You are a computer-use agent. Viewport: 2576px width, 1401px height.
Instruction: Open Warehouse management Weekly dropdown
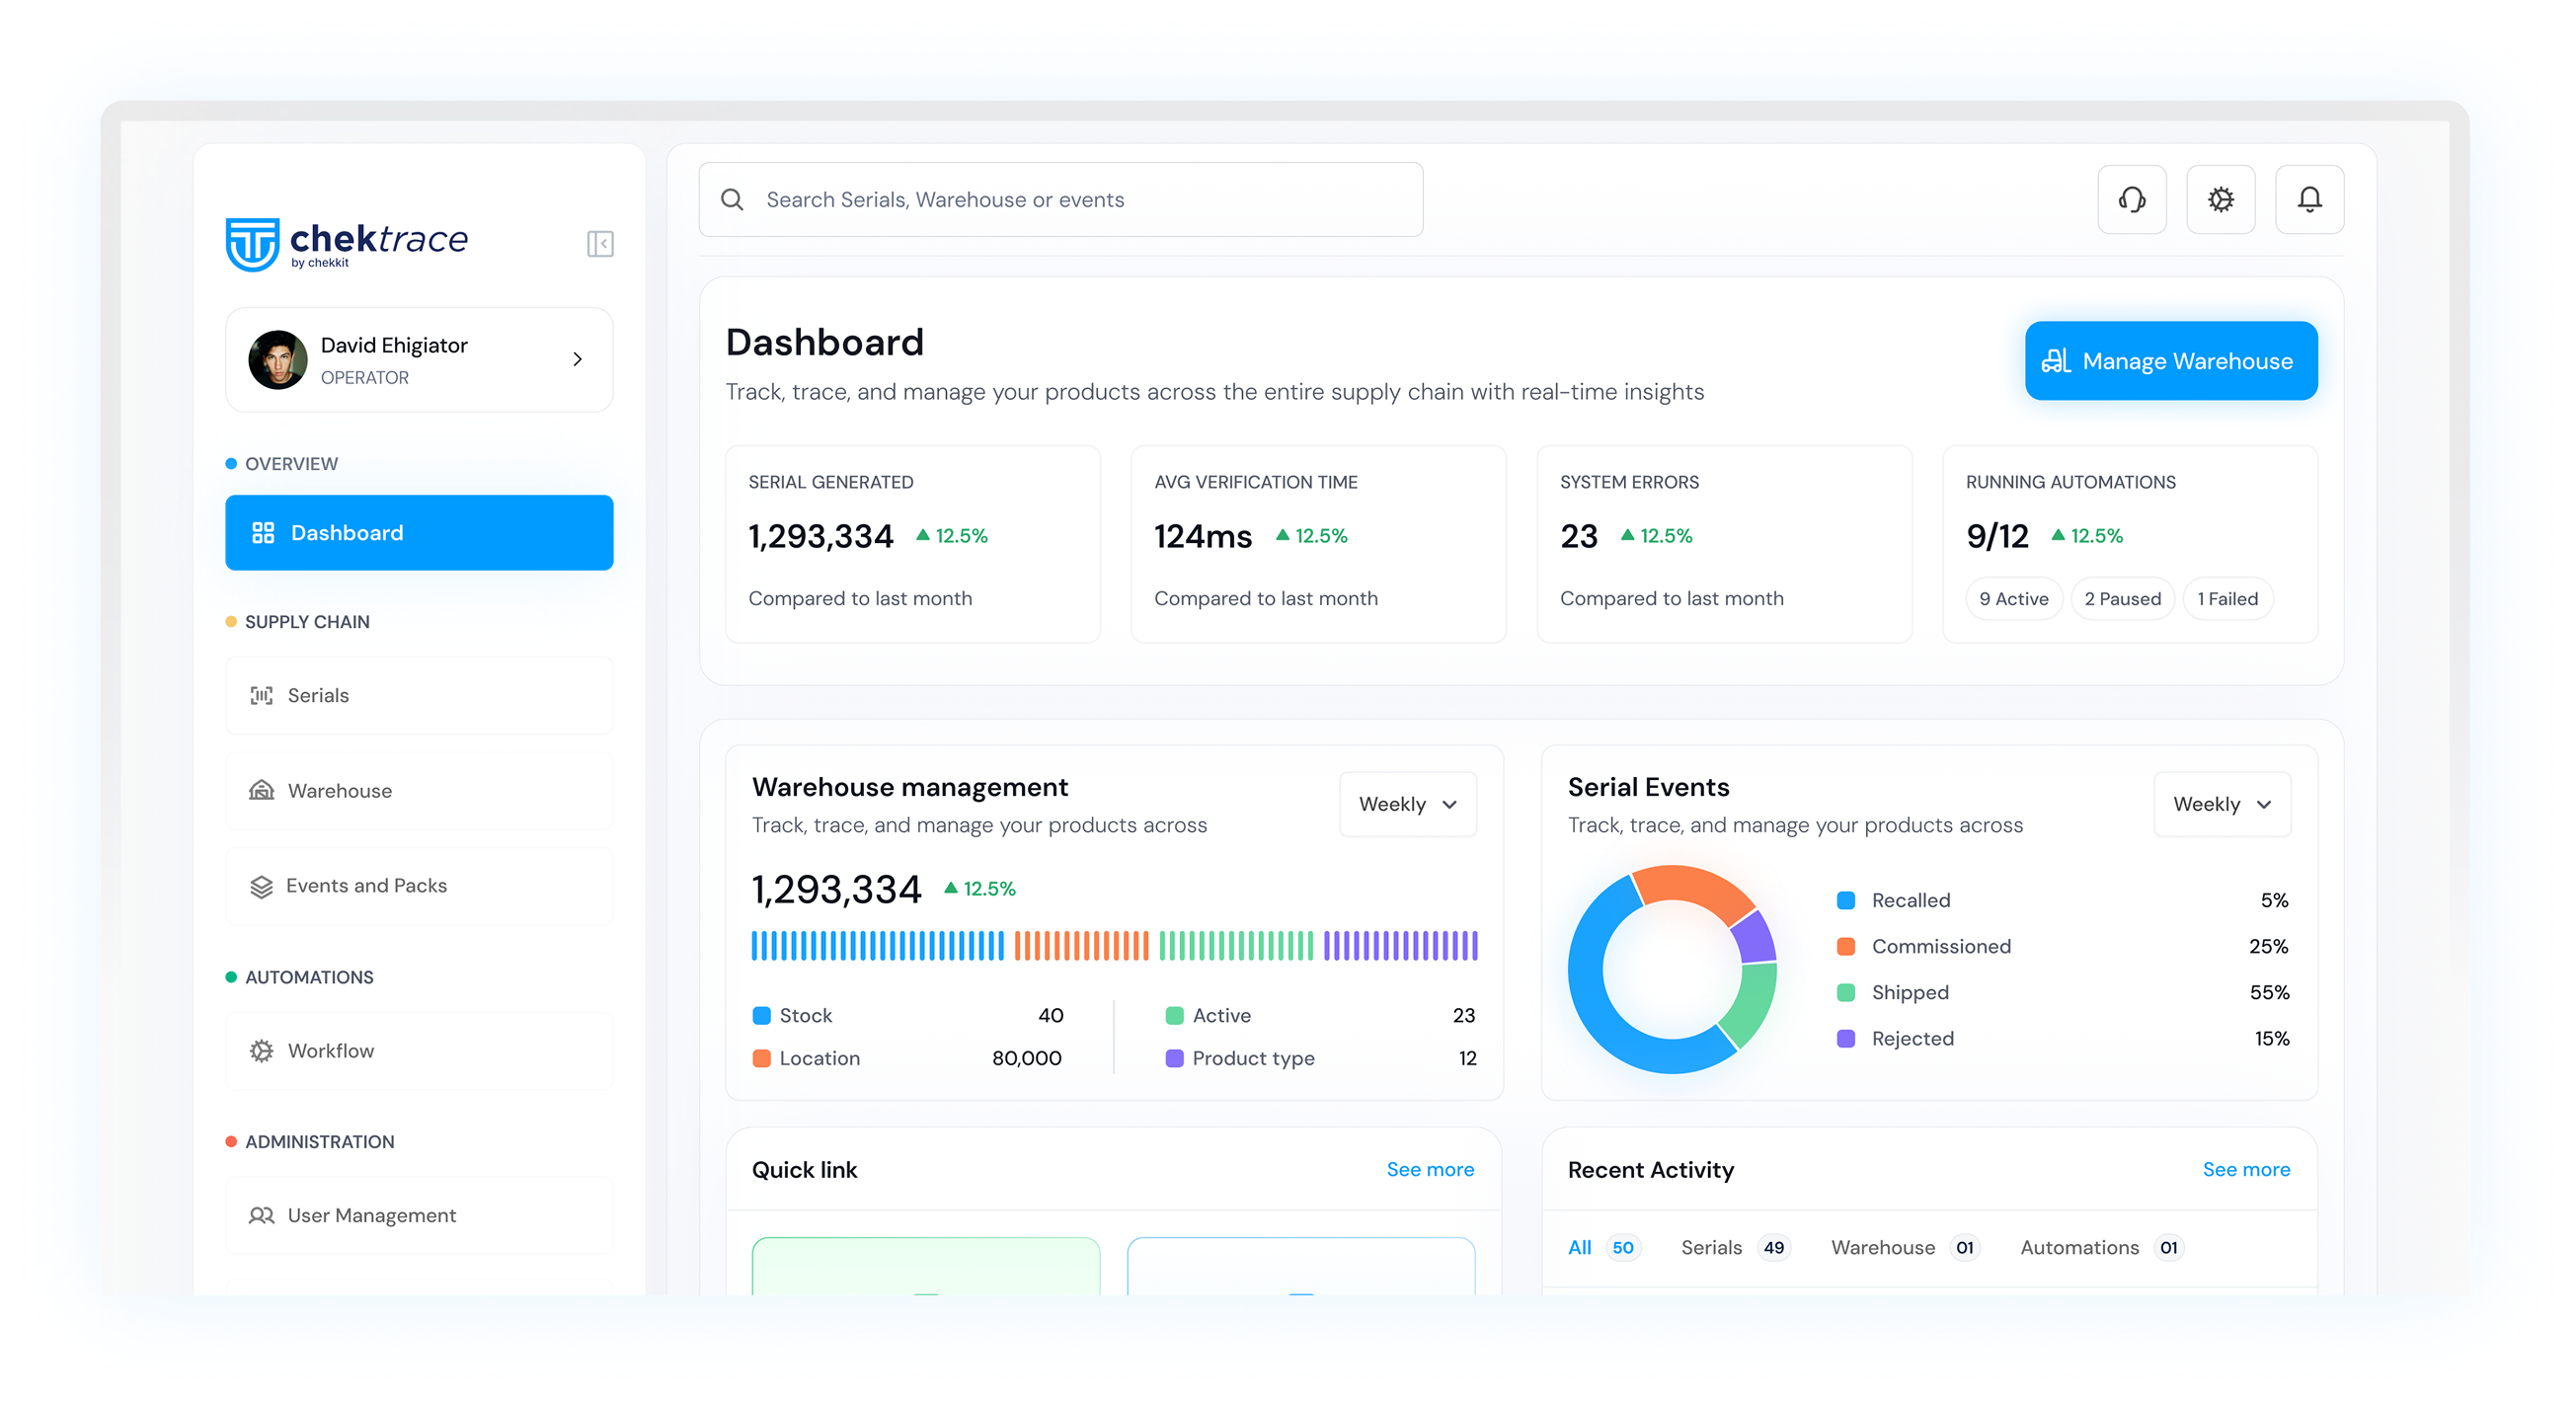coord(1407,804)
